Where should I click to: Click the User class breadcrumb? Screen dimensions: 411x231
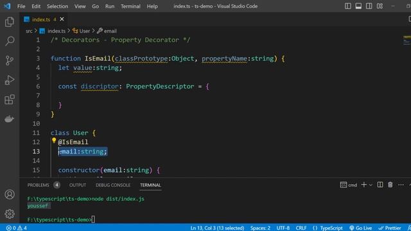(82, 31)
